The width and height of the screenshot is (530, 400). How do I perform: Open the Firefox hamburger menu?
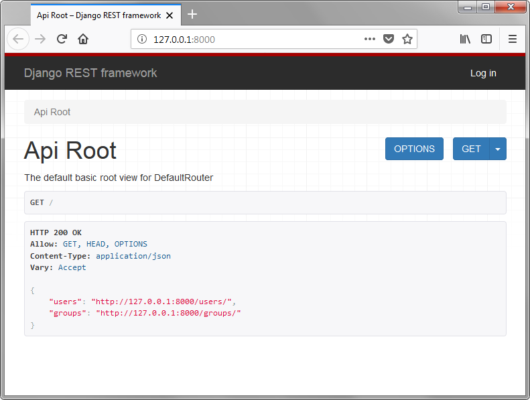click(x=513, y=39)
